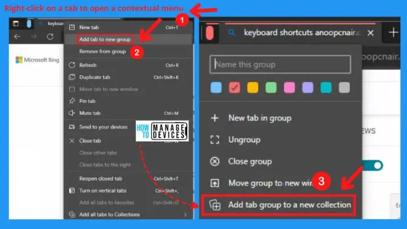Image resolution: width=407 pixels, height=229 pixels.
Task: Click the X icon beside Close tab
Action: (x=72, y=141)
